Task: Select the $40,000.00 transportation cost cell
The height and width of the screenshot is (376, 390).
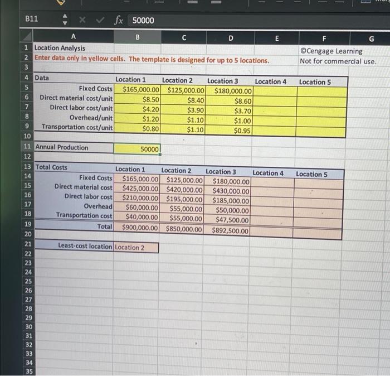Action: pos(136,217)
